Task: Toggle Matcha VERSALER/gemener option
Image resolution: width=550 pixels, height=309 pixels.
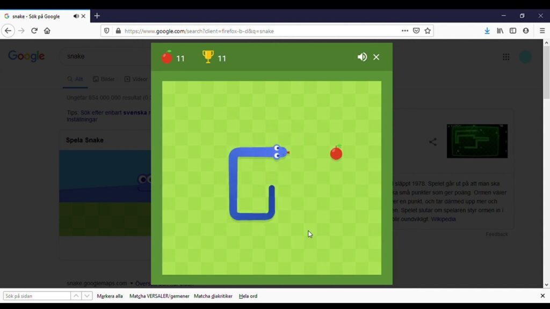Action: (159, 296)
